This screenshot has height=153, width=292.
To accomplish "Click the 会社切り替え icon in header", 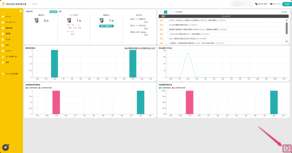I will (x=256, y=4).
